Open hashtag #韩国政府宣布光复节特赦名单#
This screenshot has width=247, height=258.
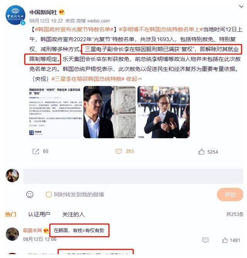[x=74, y=29]
